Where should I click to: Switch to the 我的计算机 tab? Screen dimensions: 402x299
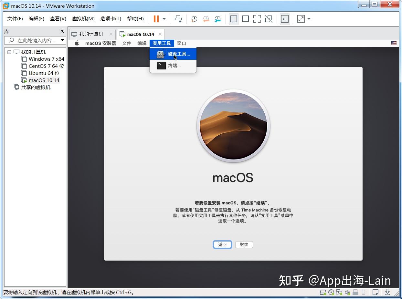pos(91,34)
